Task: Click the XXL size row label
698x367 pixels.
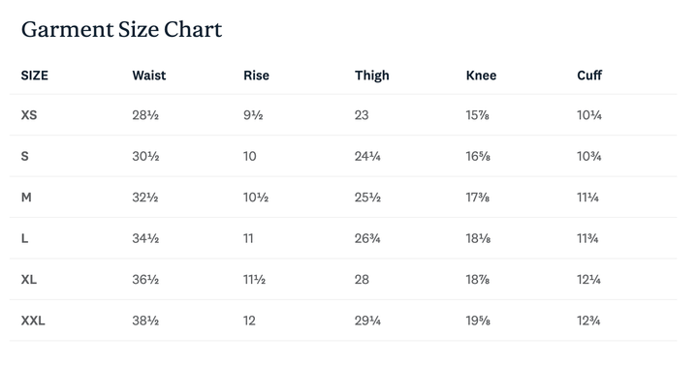Action: (x=33, y=321)
